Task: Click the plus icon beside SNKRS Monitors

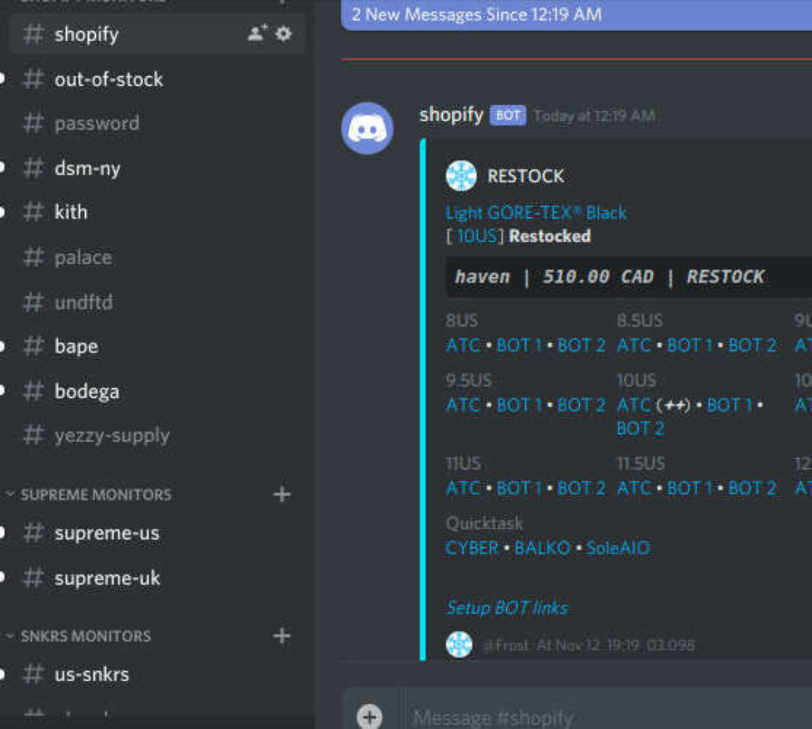Action: point(282,636)
